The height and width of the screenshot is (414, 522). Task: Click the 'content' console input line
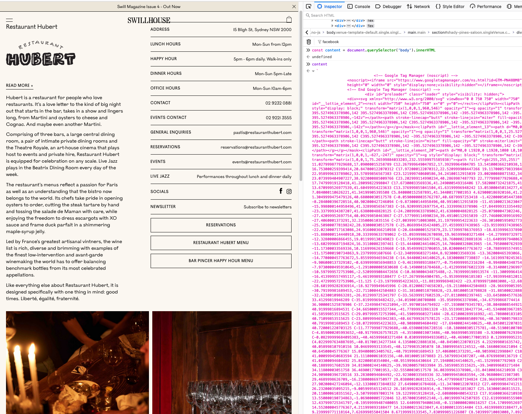pos(320,64)
